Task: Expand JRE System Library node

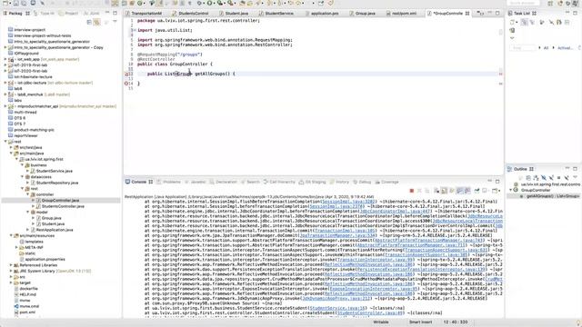Action: tap(11, 271)
